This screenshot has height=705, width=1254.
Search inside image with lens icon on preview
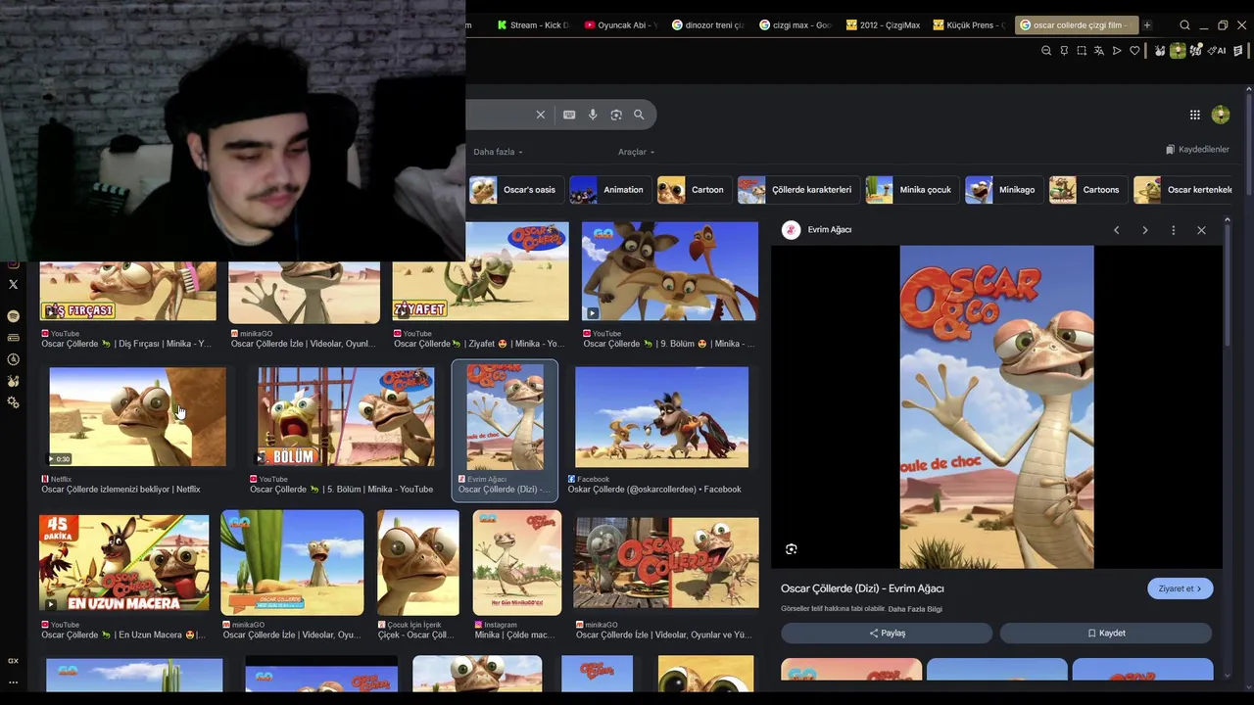[x=792, y=549]
